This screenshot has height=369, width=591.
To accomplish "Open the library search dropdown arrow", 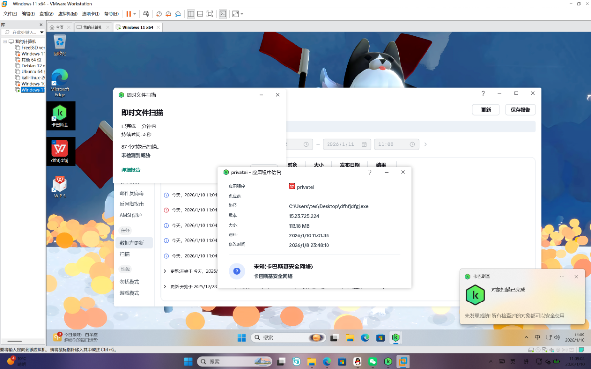I will point(42,32).
